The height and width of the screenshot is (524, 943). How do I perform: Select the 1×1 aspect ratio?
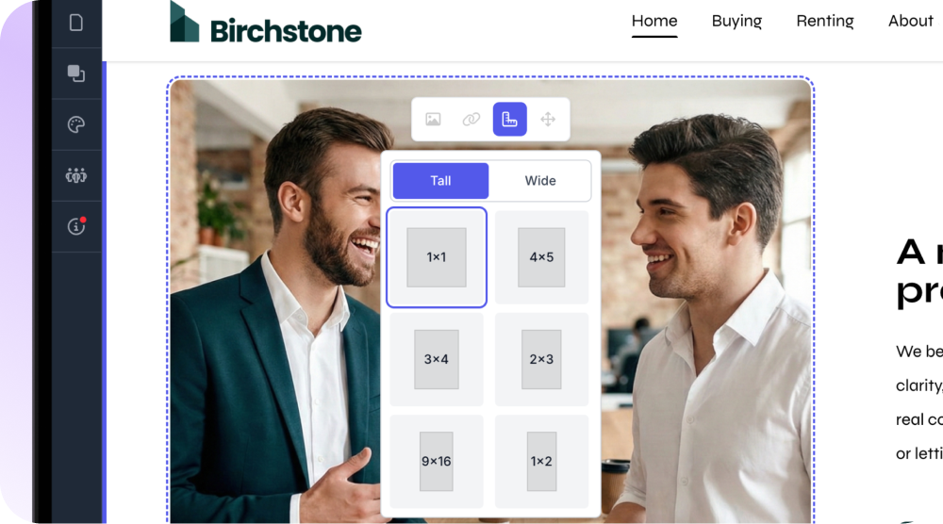pos(437,257)
